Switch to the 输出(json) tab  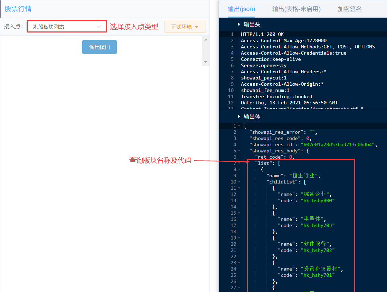(242, 9)
